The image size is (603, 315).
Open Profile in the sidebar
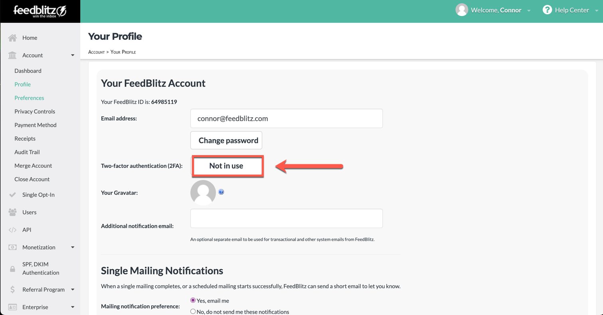22,84
